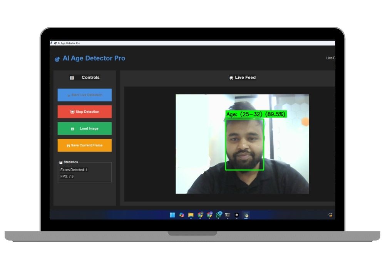Viewport: 385px width, 269px height.
Task: Launch Google Chrome from the taskbar
Action: pyautogui.click(x=199, y=214)
